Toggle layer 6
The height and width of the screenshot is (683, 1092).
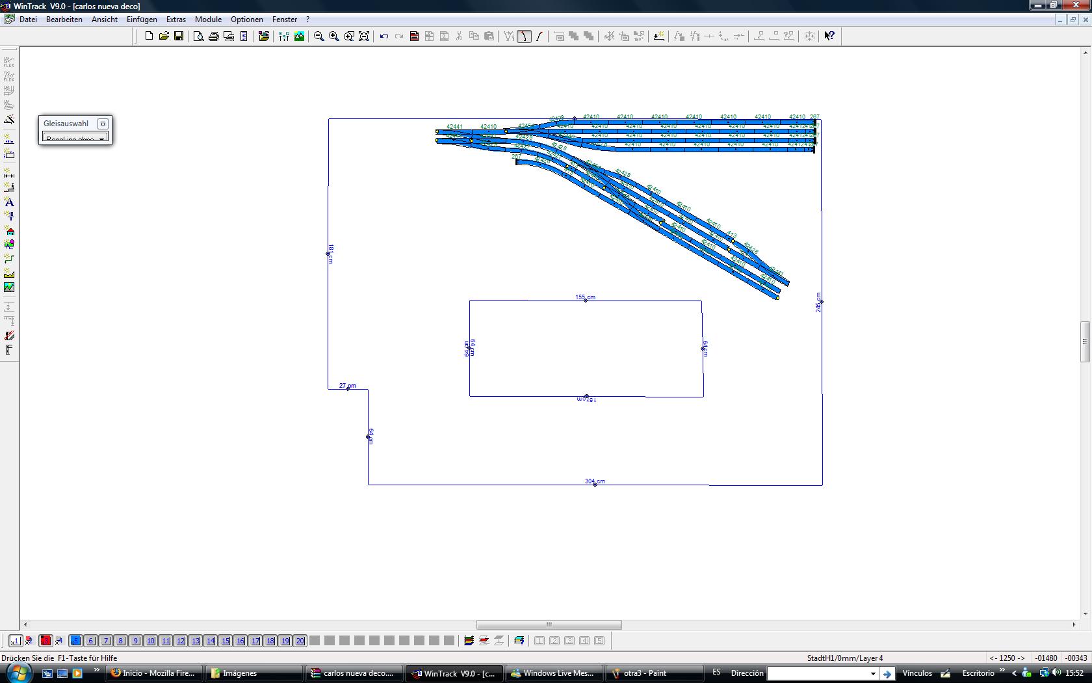pos(90,641)
